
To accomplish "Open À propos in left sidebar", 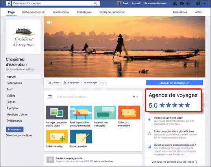I will pyautogui.click(x=12, y=108).
